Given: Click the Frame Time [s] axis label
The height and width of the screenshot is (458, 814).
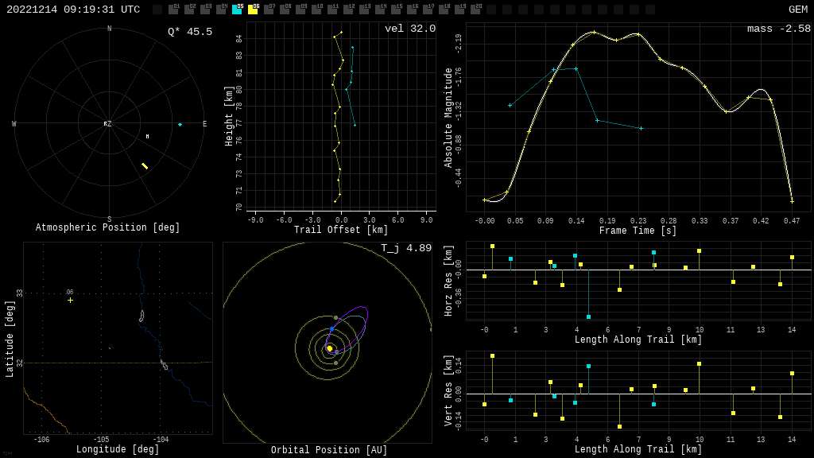Looking at the screenshot, I should click(638, 231).
